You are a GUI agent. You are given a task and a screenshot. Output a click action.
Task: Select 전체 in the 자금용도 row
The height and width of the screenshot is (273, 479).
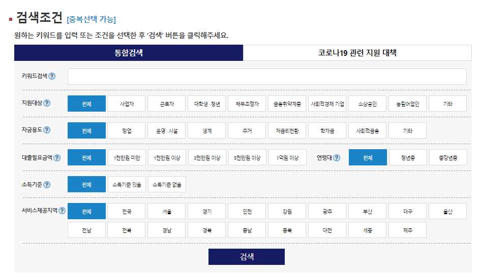87,130
